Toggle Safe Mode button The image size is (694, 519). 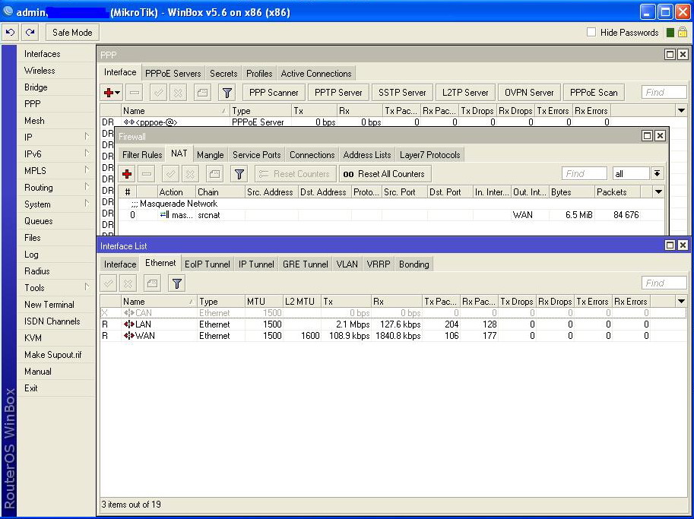point(72,33)
